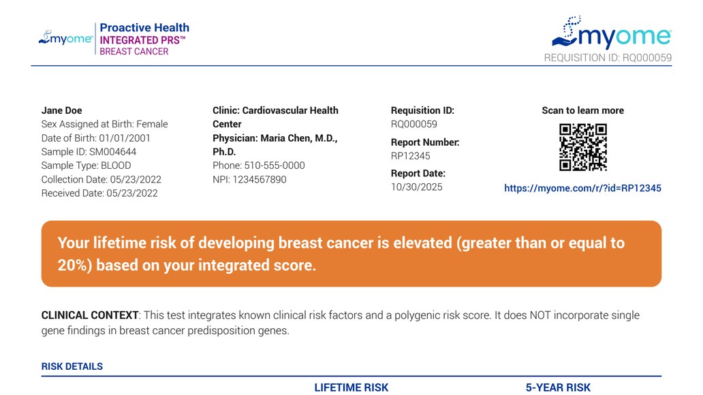The width and height of the screenshot is (703, 395).
Task: Click the Proactive Health title
Action: (144, 28)
